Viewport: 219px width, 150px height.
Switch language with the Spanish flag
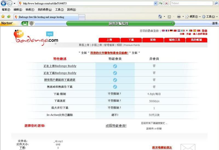click(x=195, y=30)
